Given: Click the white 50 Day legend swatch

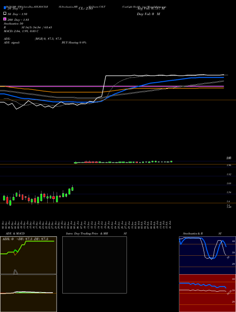Looking at the screenshot, I should [x=5, y=14].
